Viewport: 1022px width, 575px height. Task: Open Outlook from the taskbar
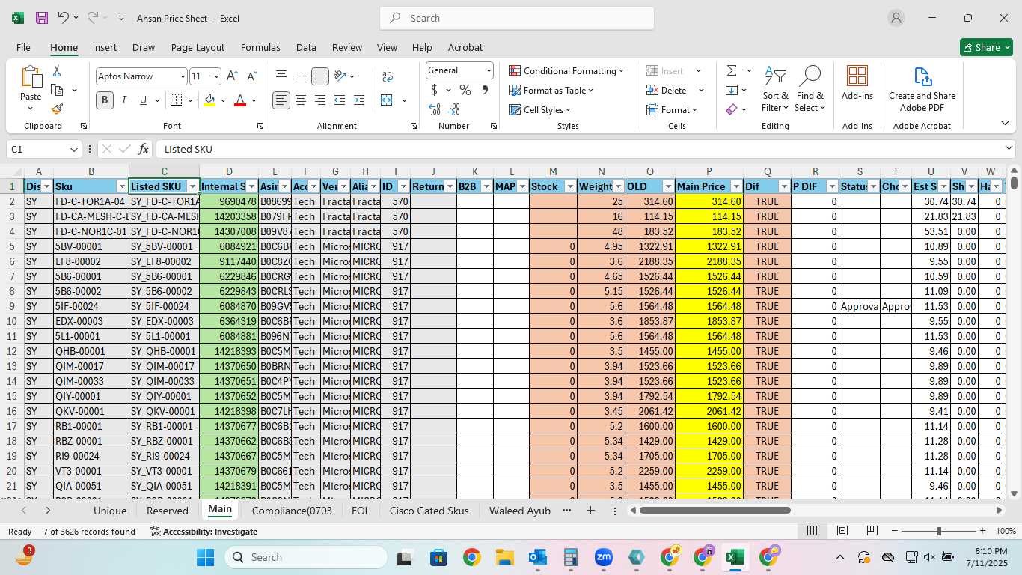(537, 557)
